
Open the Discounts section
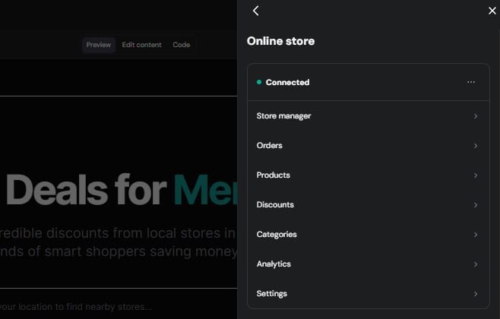pyautogui.click(x=275, y=204)
